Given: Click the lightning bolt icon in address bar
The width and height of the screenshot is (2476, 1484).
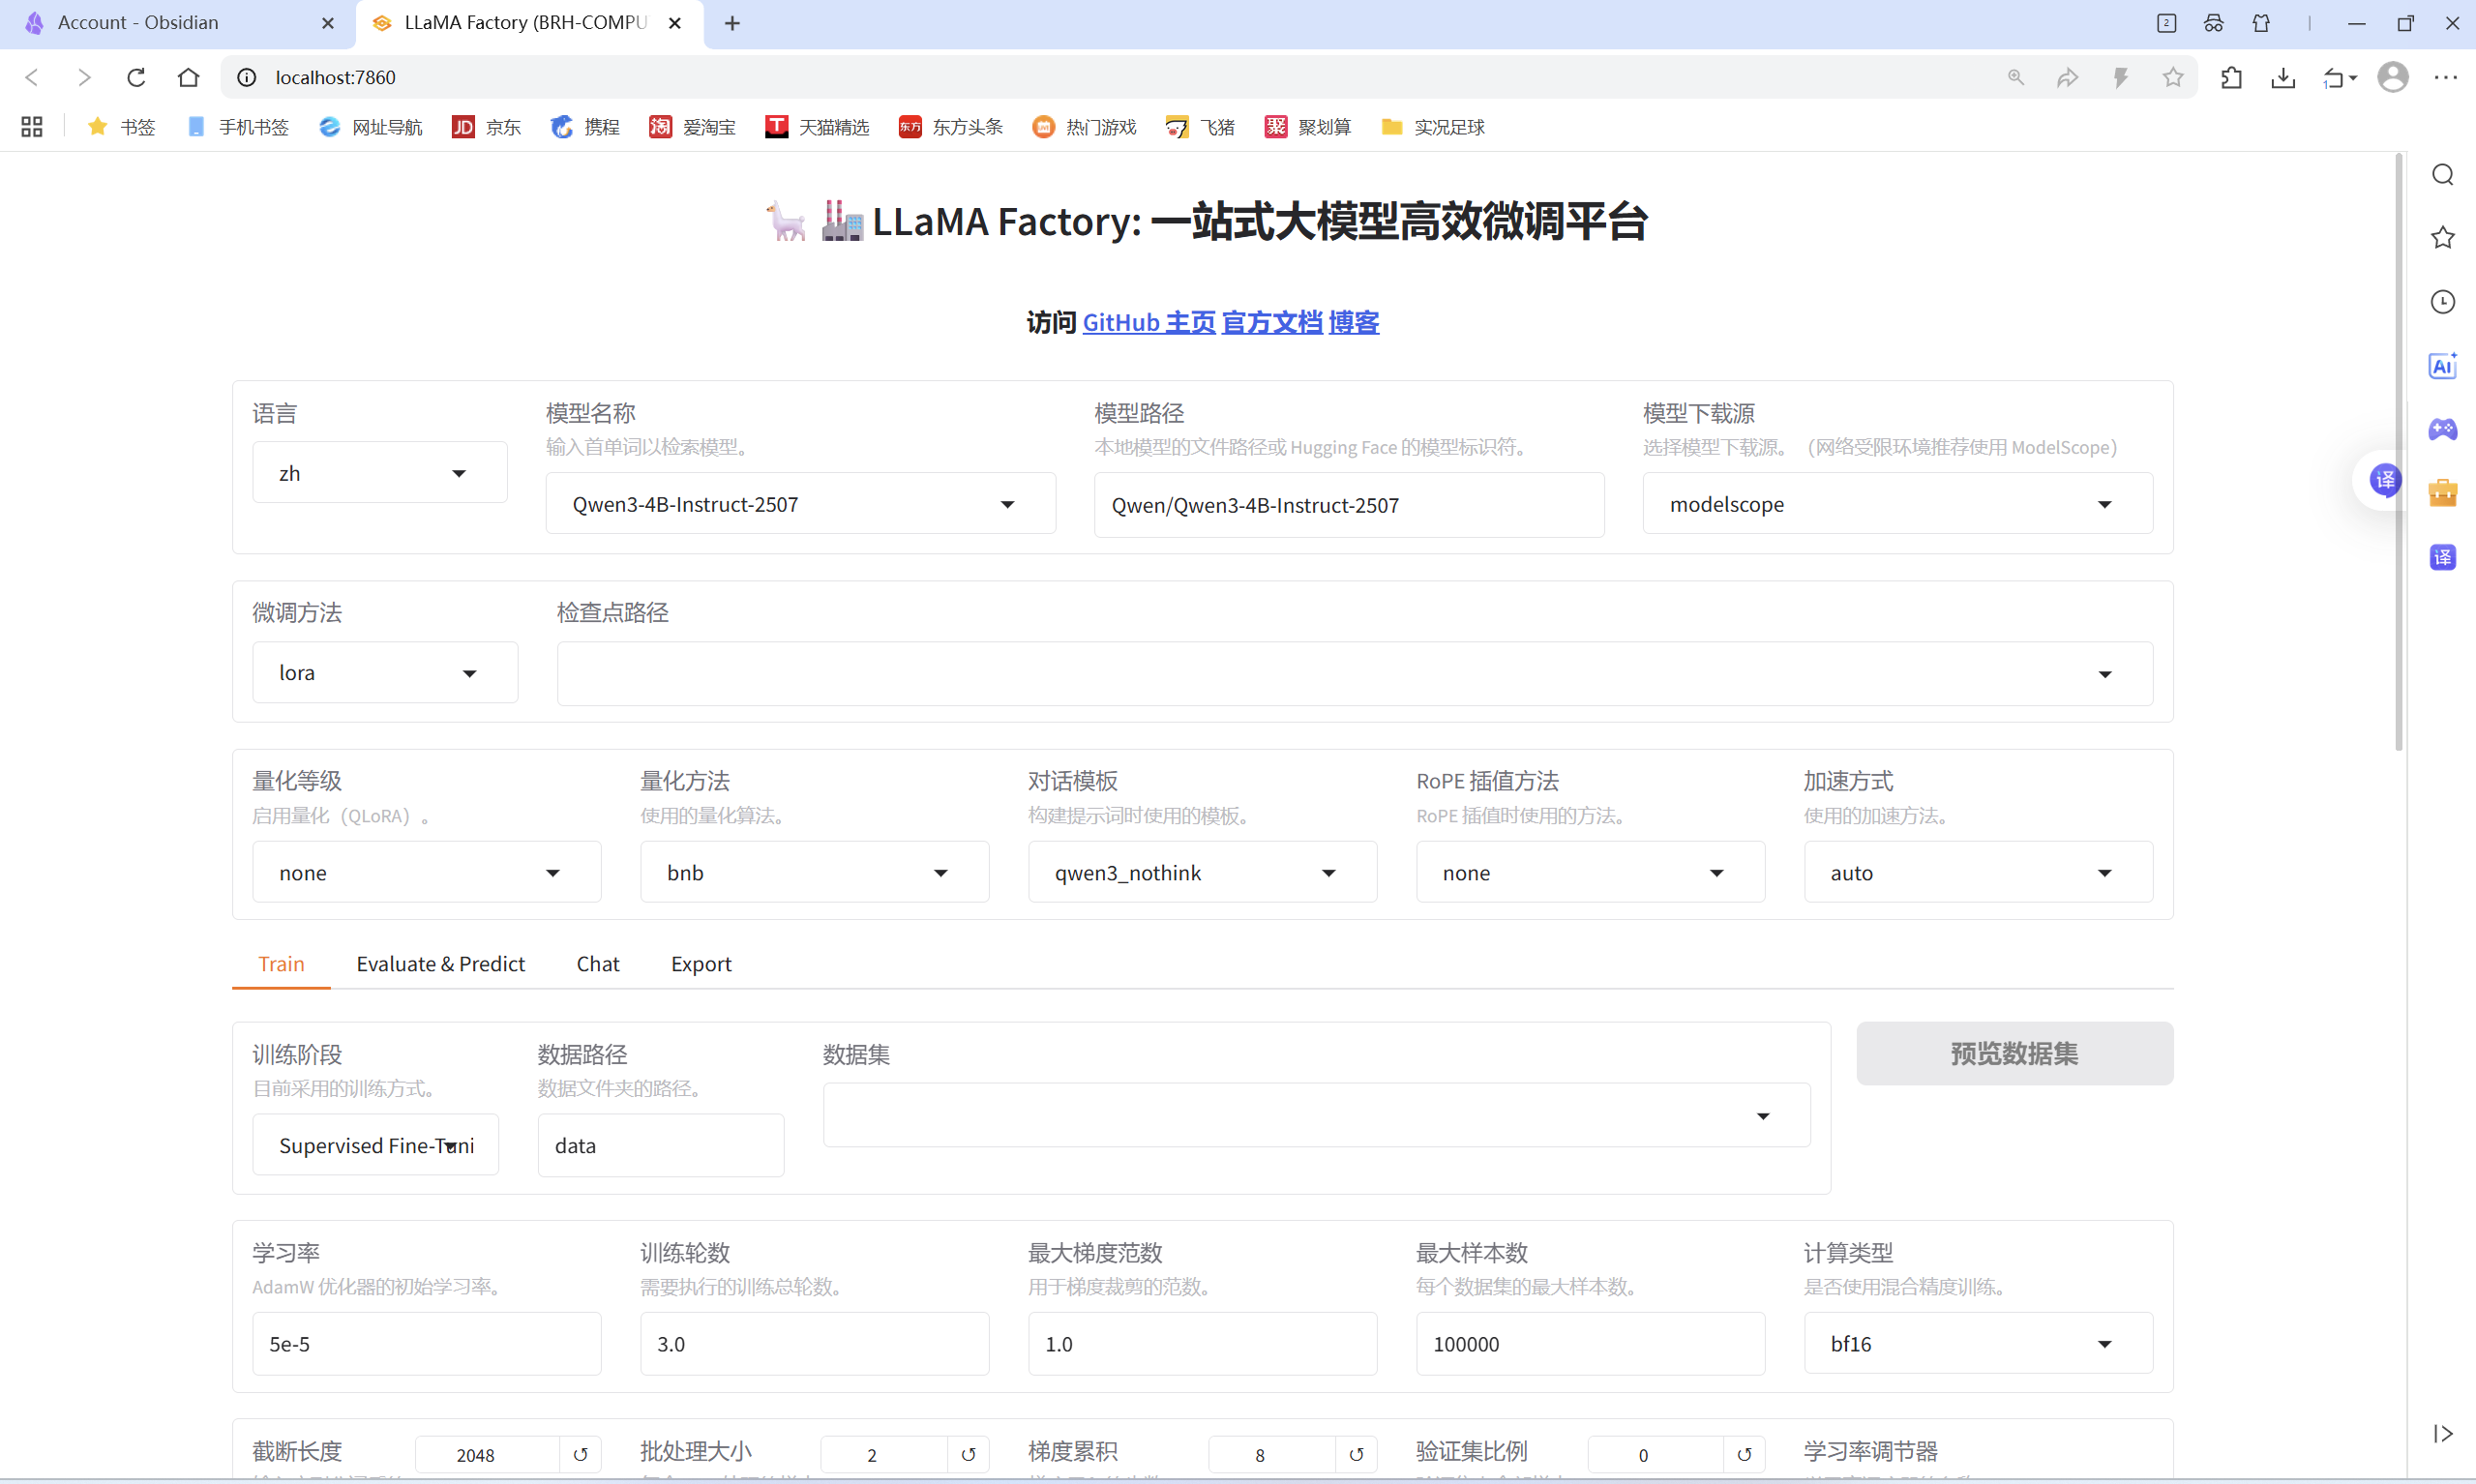Looking at the screenshot, I should (2120, 77).
